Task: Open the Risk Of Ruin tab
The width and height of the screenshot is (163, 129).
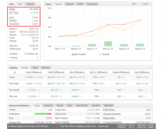Action: pos(82,106)
